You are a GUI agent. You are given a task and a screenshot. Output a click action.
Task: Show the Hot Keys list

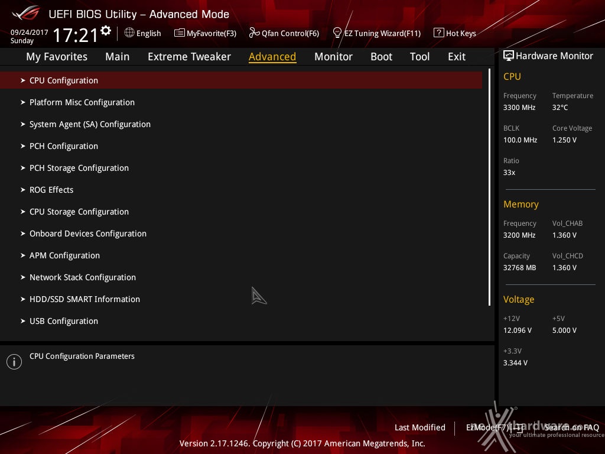click(x=461, y=33)
